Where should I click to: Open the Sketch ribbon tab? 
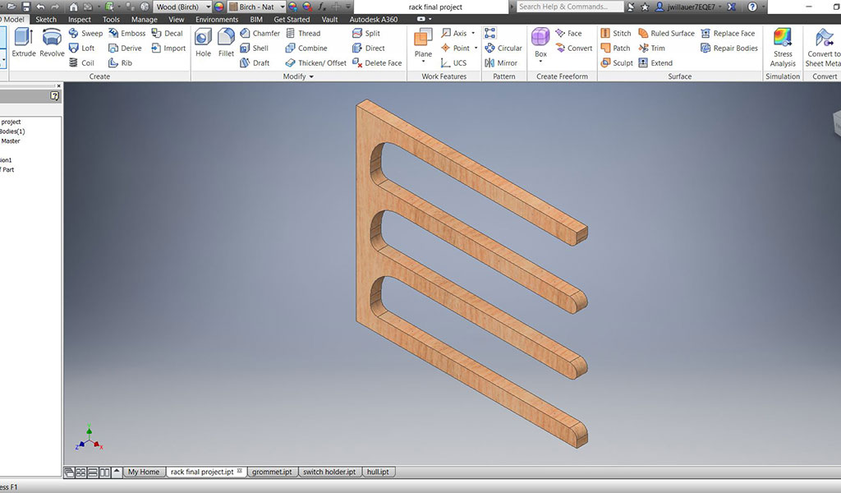click(x=46, y=20)
